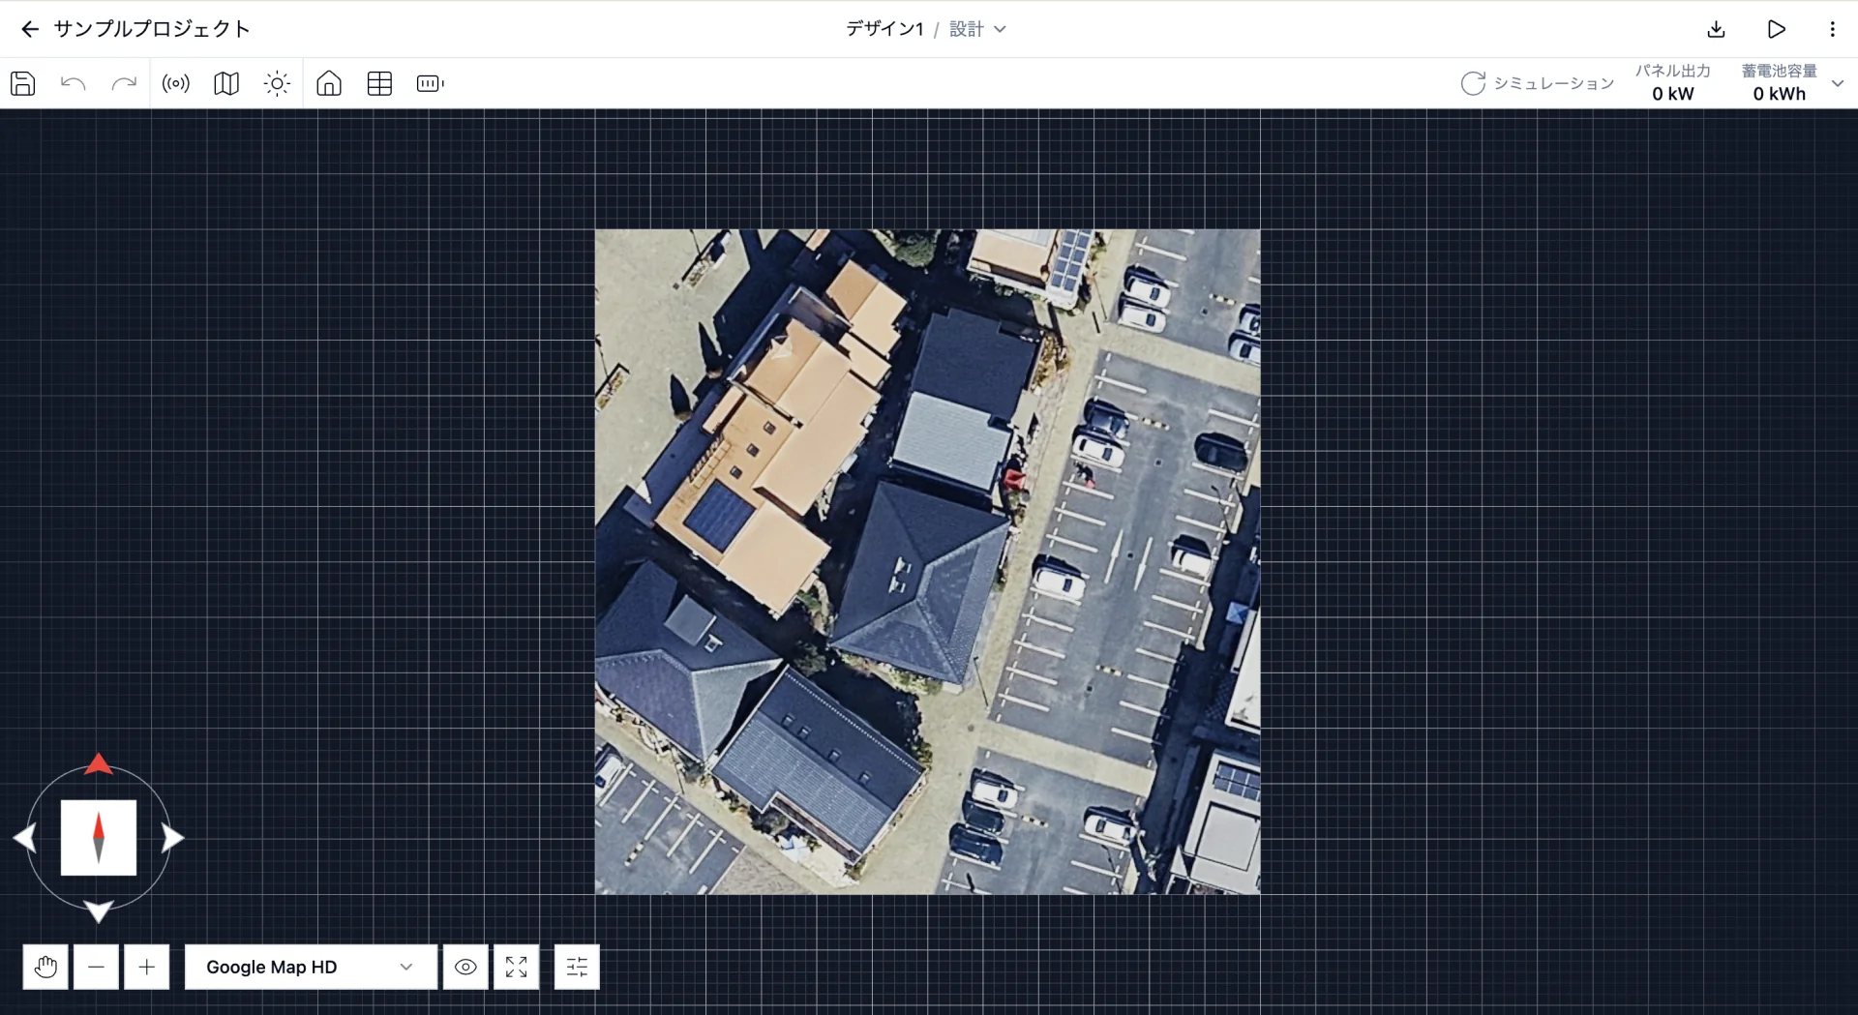Redo the last action
The image size is (1858, 1015).
click(x=124, y=83)
